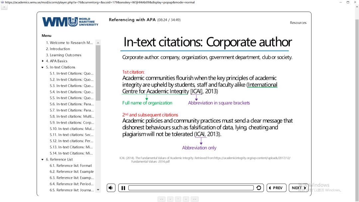Viewport: 359px width, 202px height.
Task: Go to 6.1 Reference list: Format
Action: (x=71, y=166)
